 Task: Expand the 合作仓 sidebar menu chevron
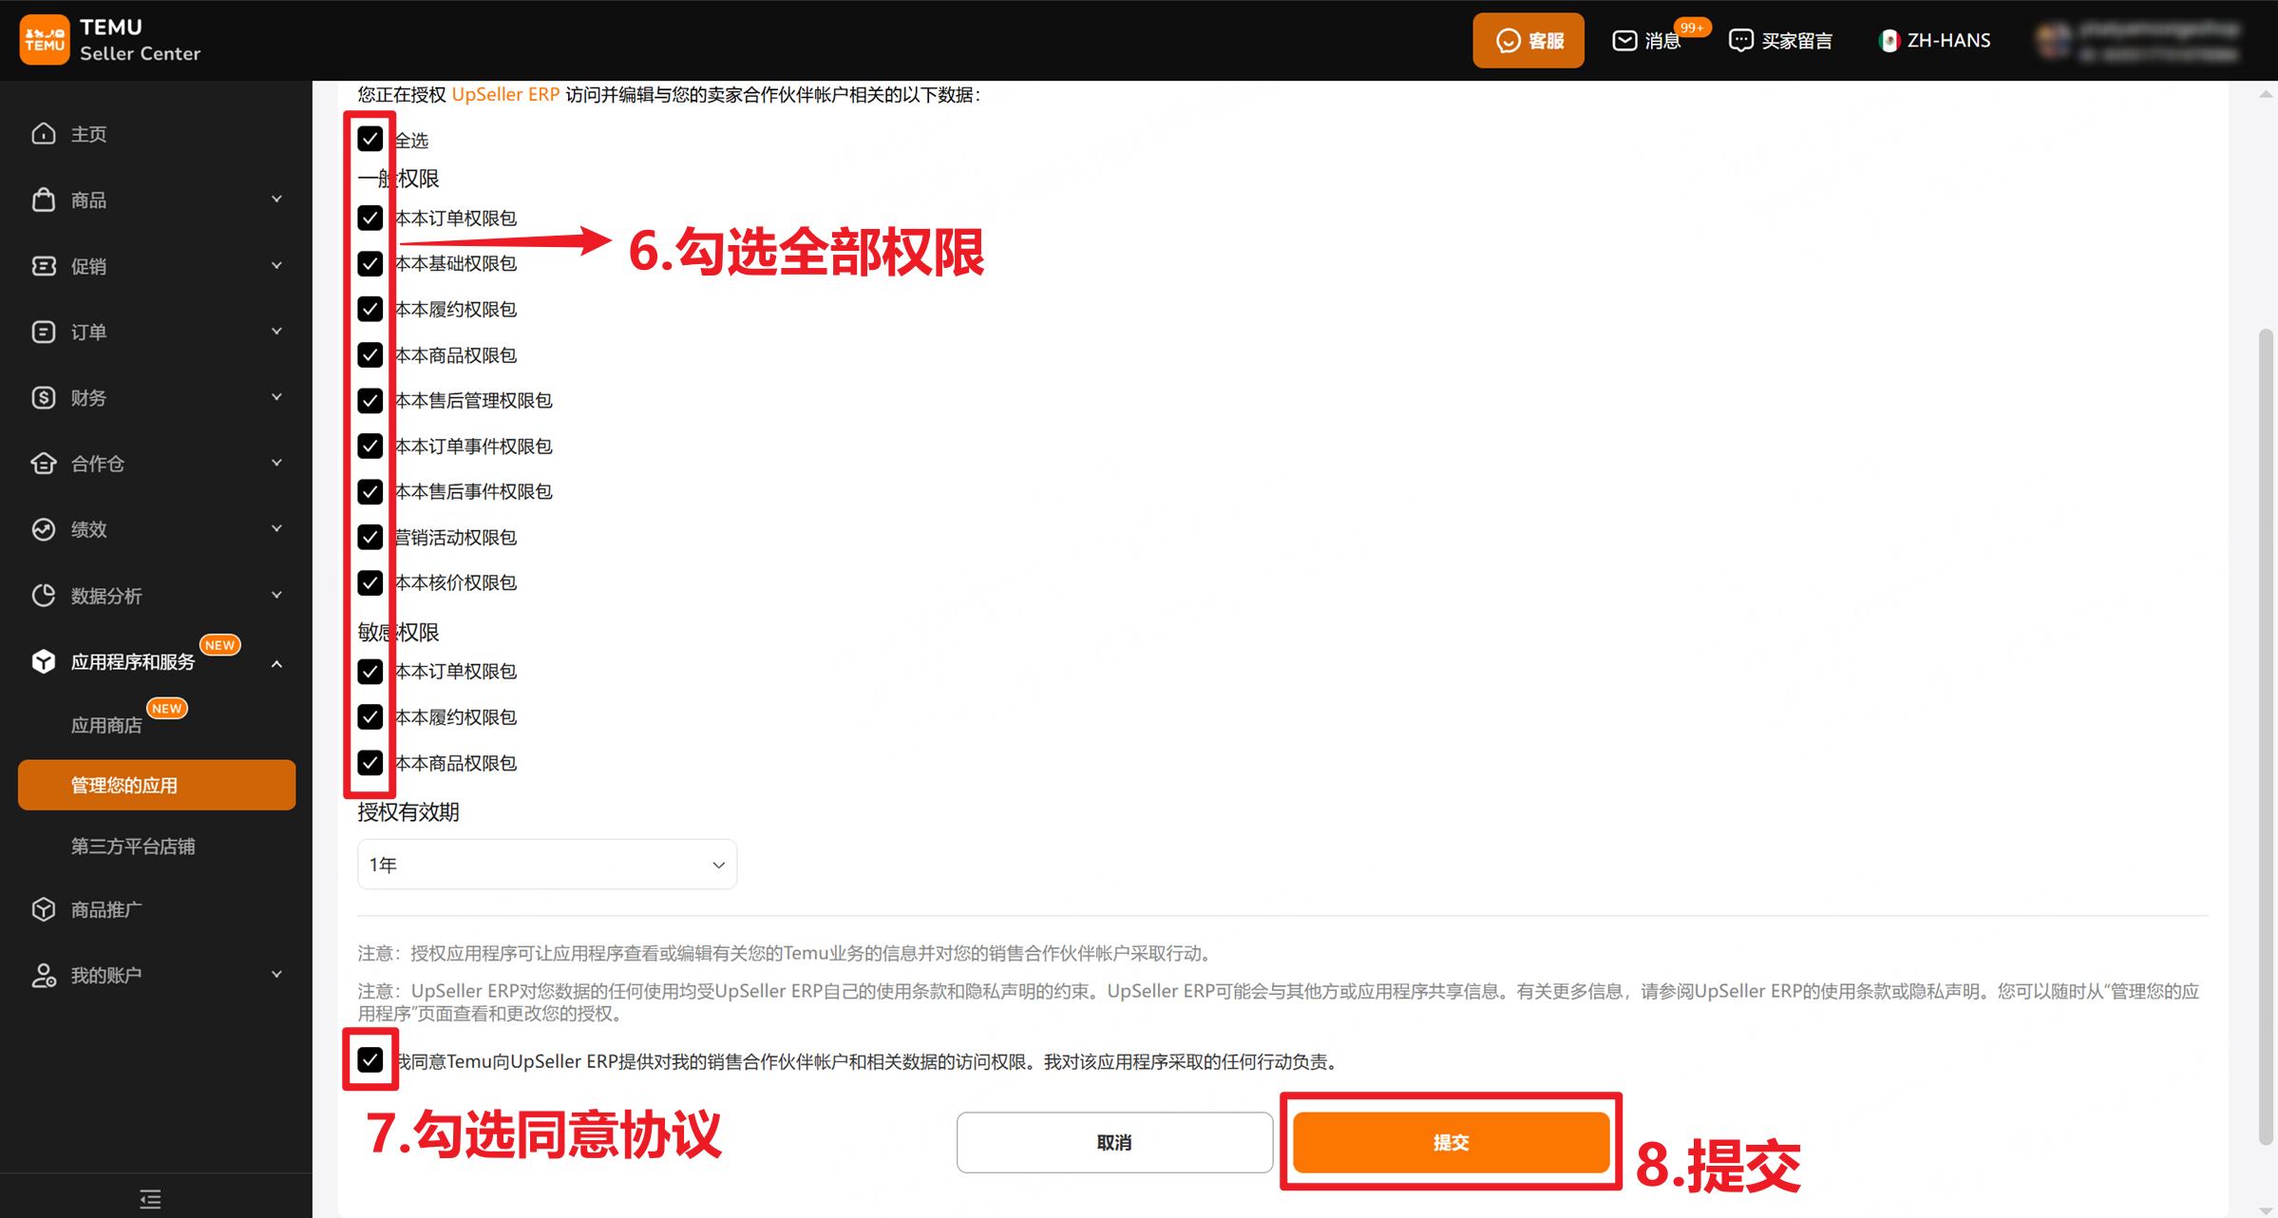276,464
